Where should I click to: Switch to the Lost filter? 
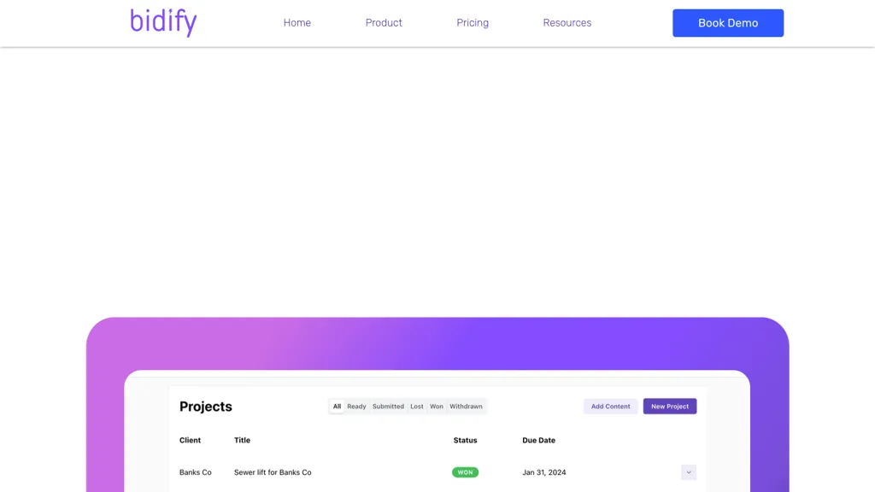pos(417,407)
